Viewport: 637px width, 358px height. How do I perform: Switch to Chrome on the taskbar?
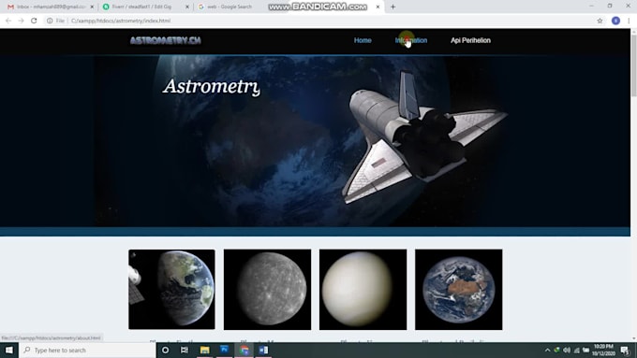click(244, 350)
